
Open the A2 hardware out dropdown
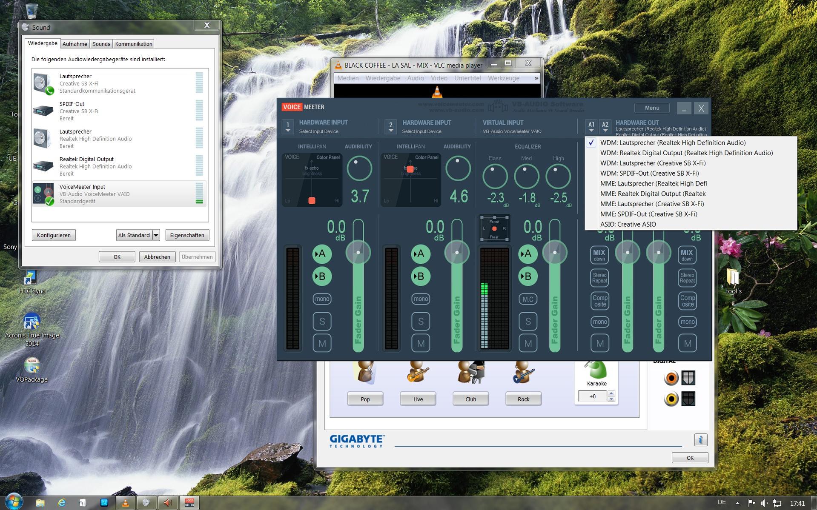pos(605,126)
